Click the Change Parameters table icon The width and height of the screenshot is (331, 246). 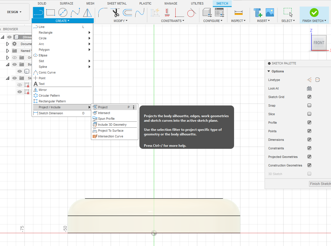(x=219, y=13)
